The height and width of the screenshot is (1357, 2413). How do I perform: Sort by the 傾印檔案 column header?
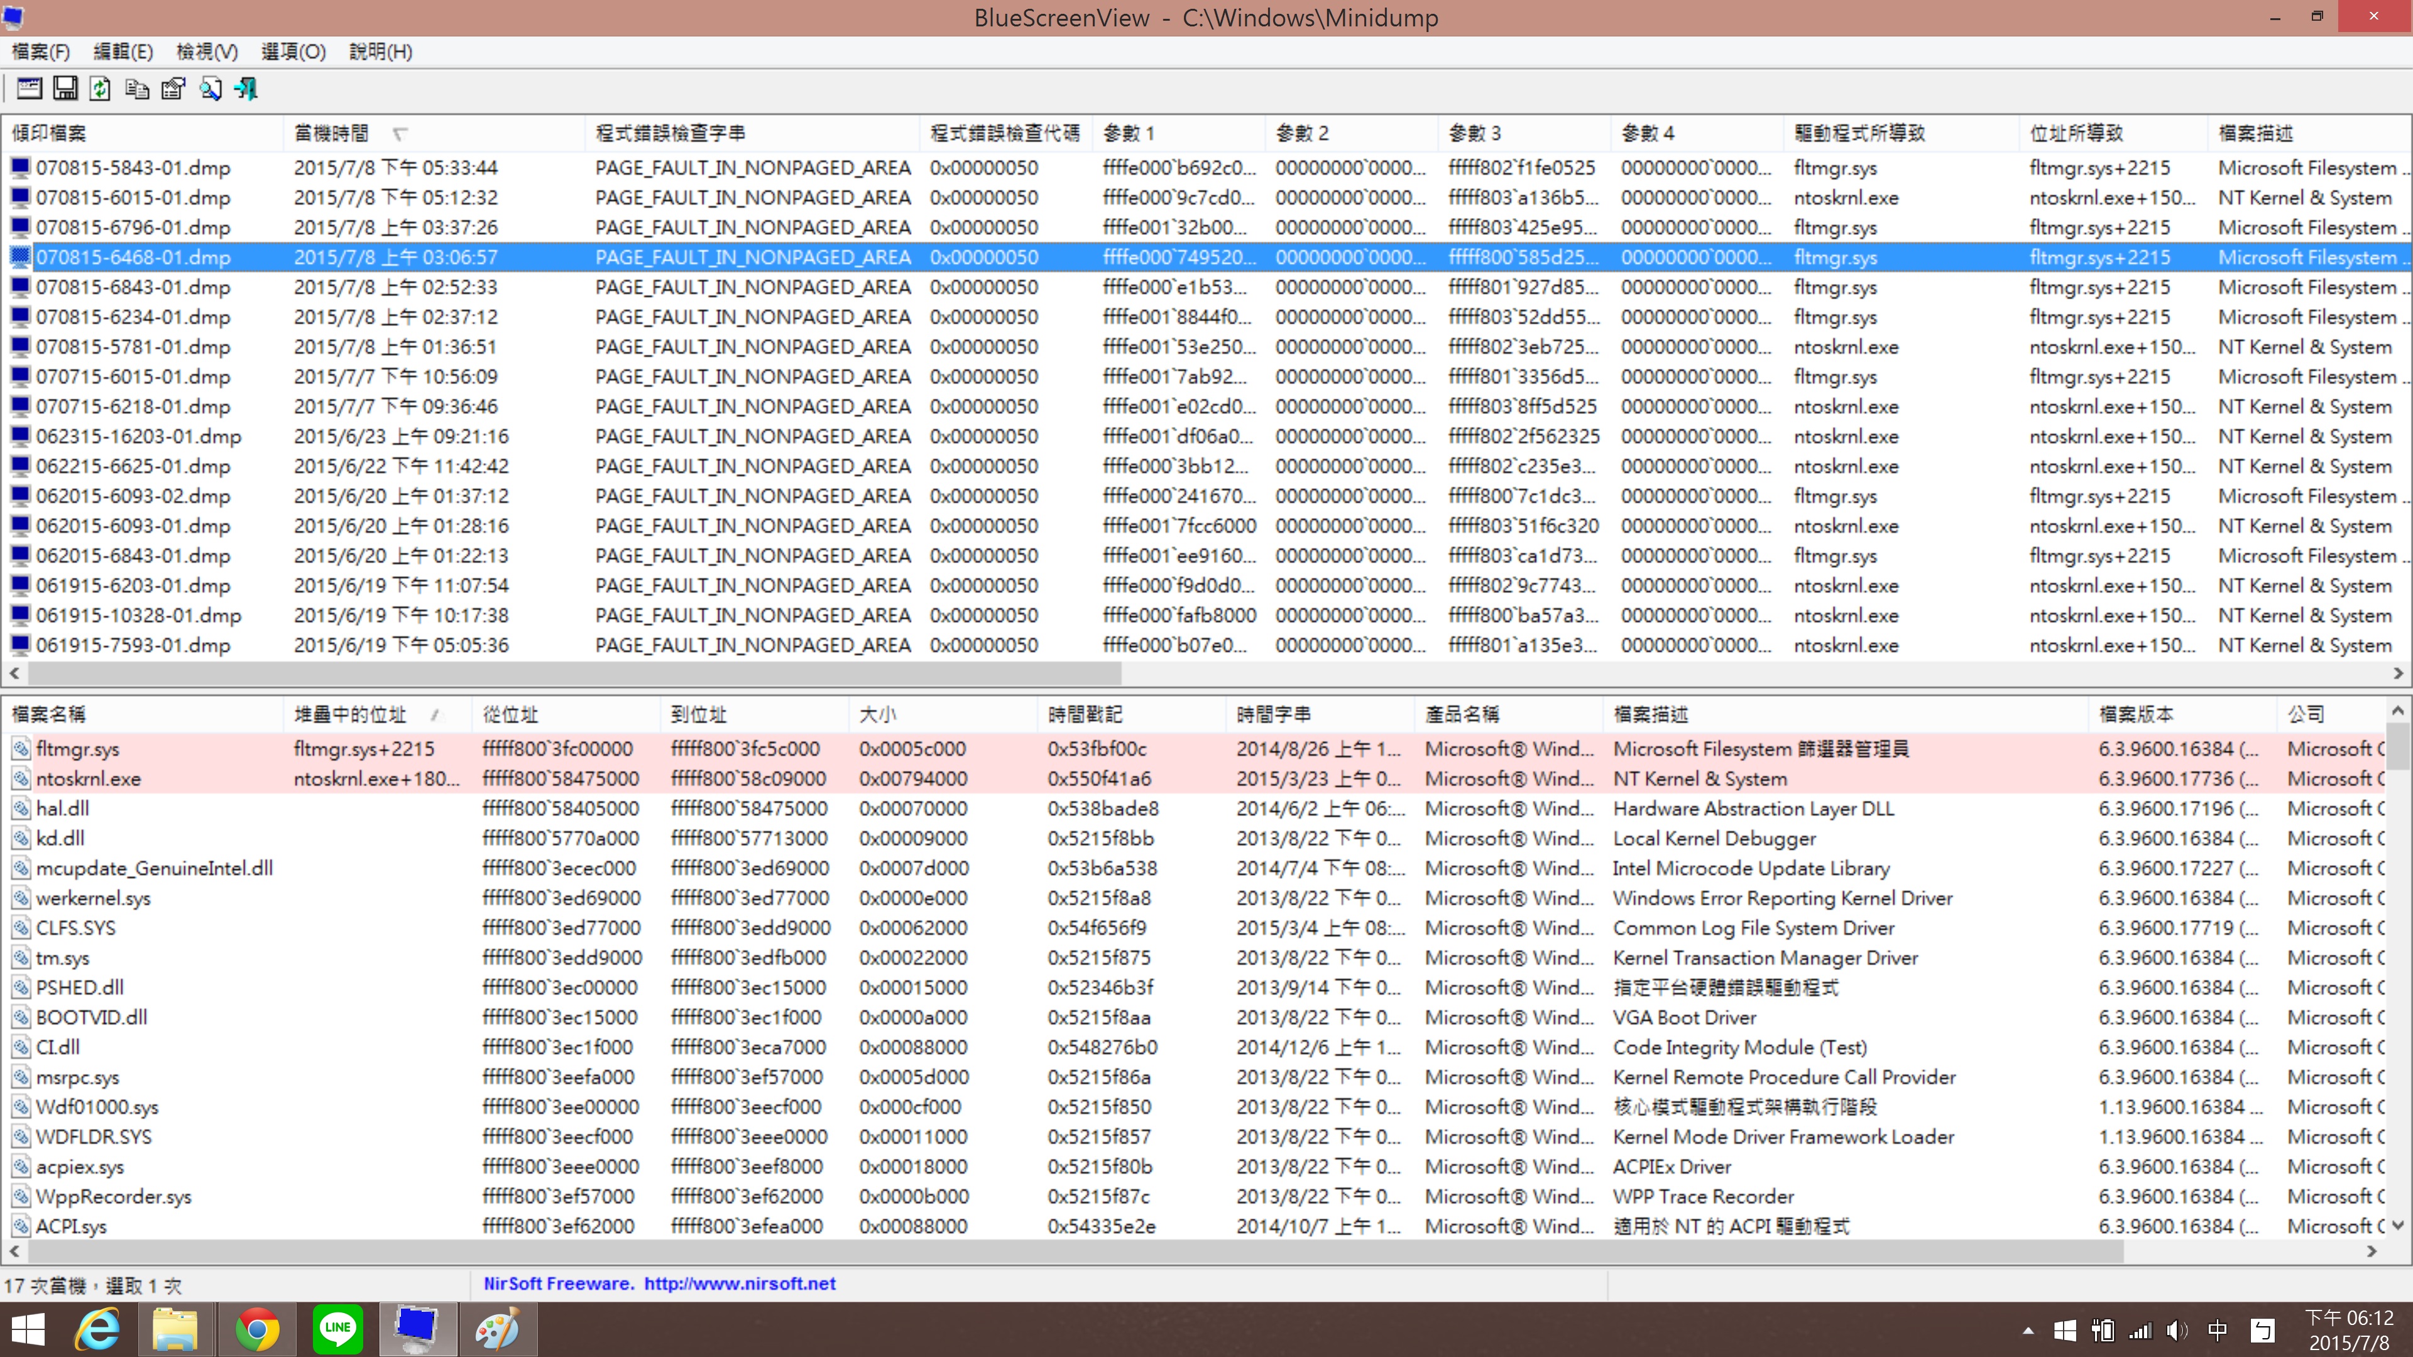[x=143, y=133]
